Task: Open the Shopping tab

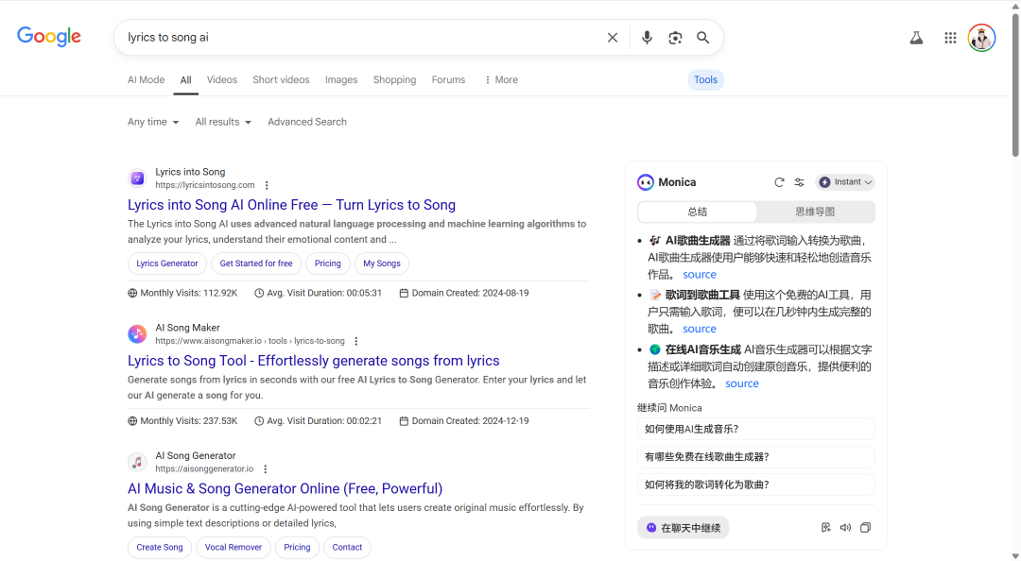Action: [x=394, y=79]
